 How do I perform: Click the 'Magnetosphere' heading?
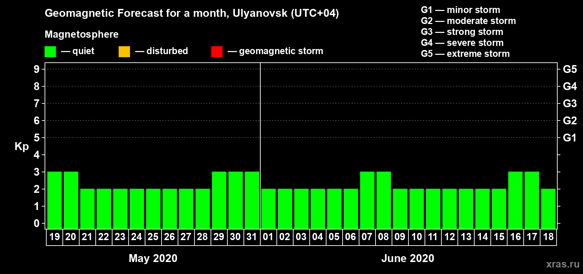click(82, 34)
